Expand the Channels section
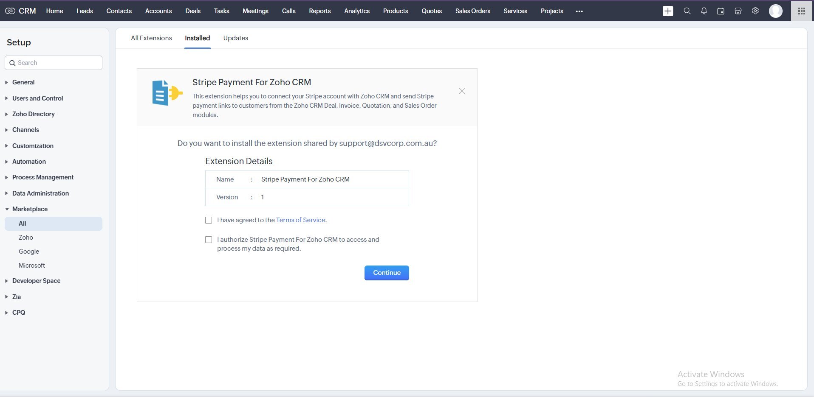This screenshot has width=814, height=397. [x=25, y=130]
